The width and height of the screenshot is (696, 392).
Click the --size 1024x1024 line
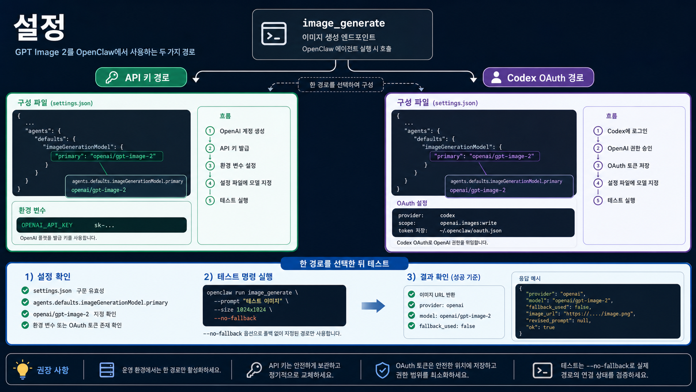[243, 310]
